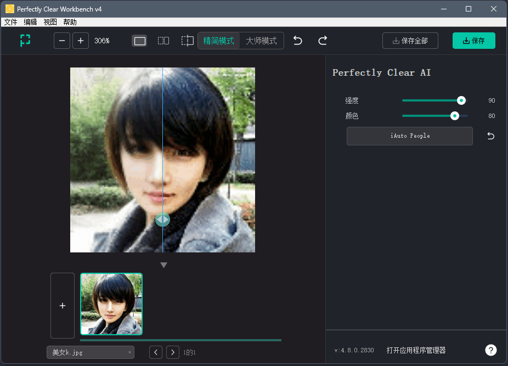Switch to 大师模式 mode
Screen dimensions: 508x366
(x=262, y=41)
